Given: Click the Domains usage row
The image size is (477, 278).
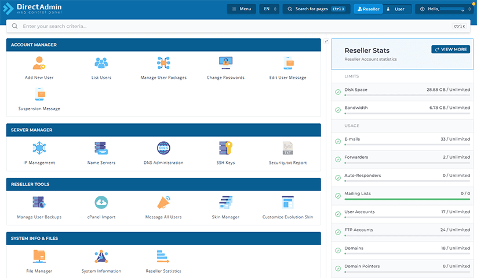Looking at the screenshot, I should coord(402,250).
